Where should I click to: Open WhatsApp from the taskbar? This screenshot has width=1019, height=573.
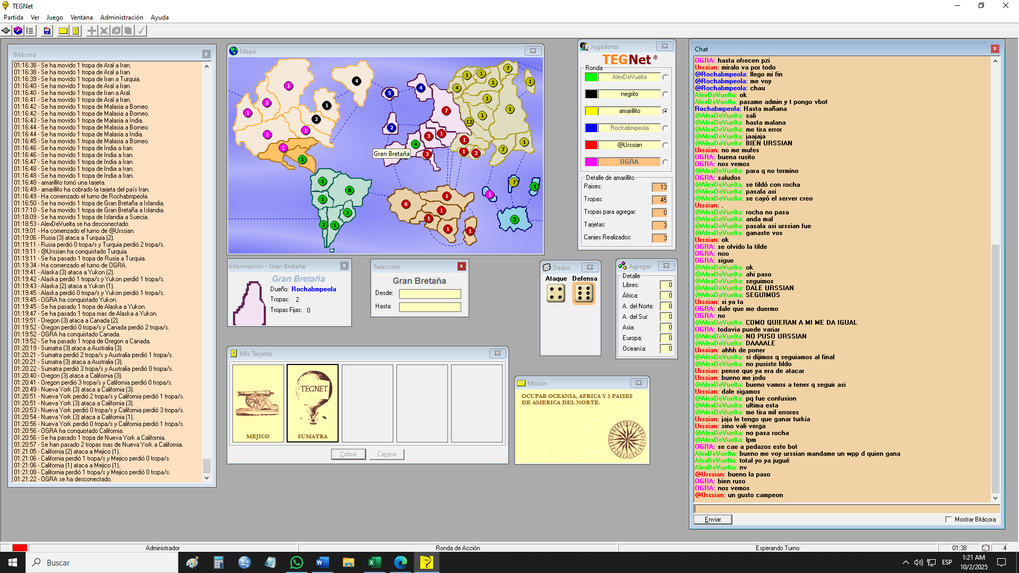click(x=296, y=562)
